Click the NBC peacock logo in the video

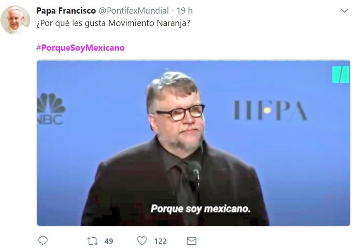pos(51,109)
